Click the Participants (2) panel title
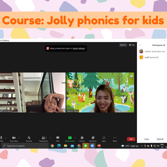The image size is (167, 167). point(159,45)
